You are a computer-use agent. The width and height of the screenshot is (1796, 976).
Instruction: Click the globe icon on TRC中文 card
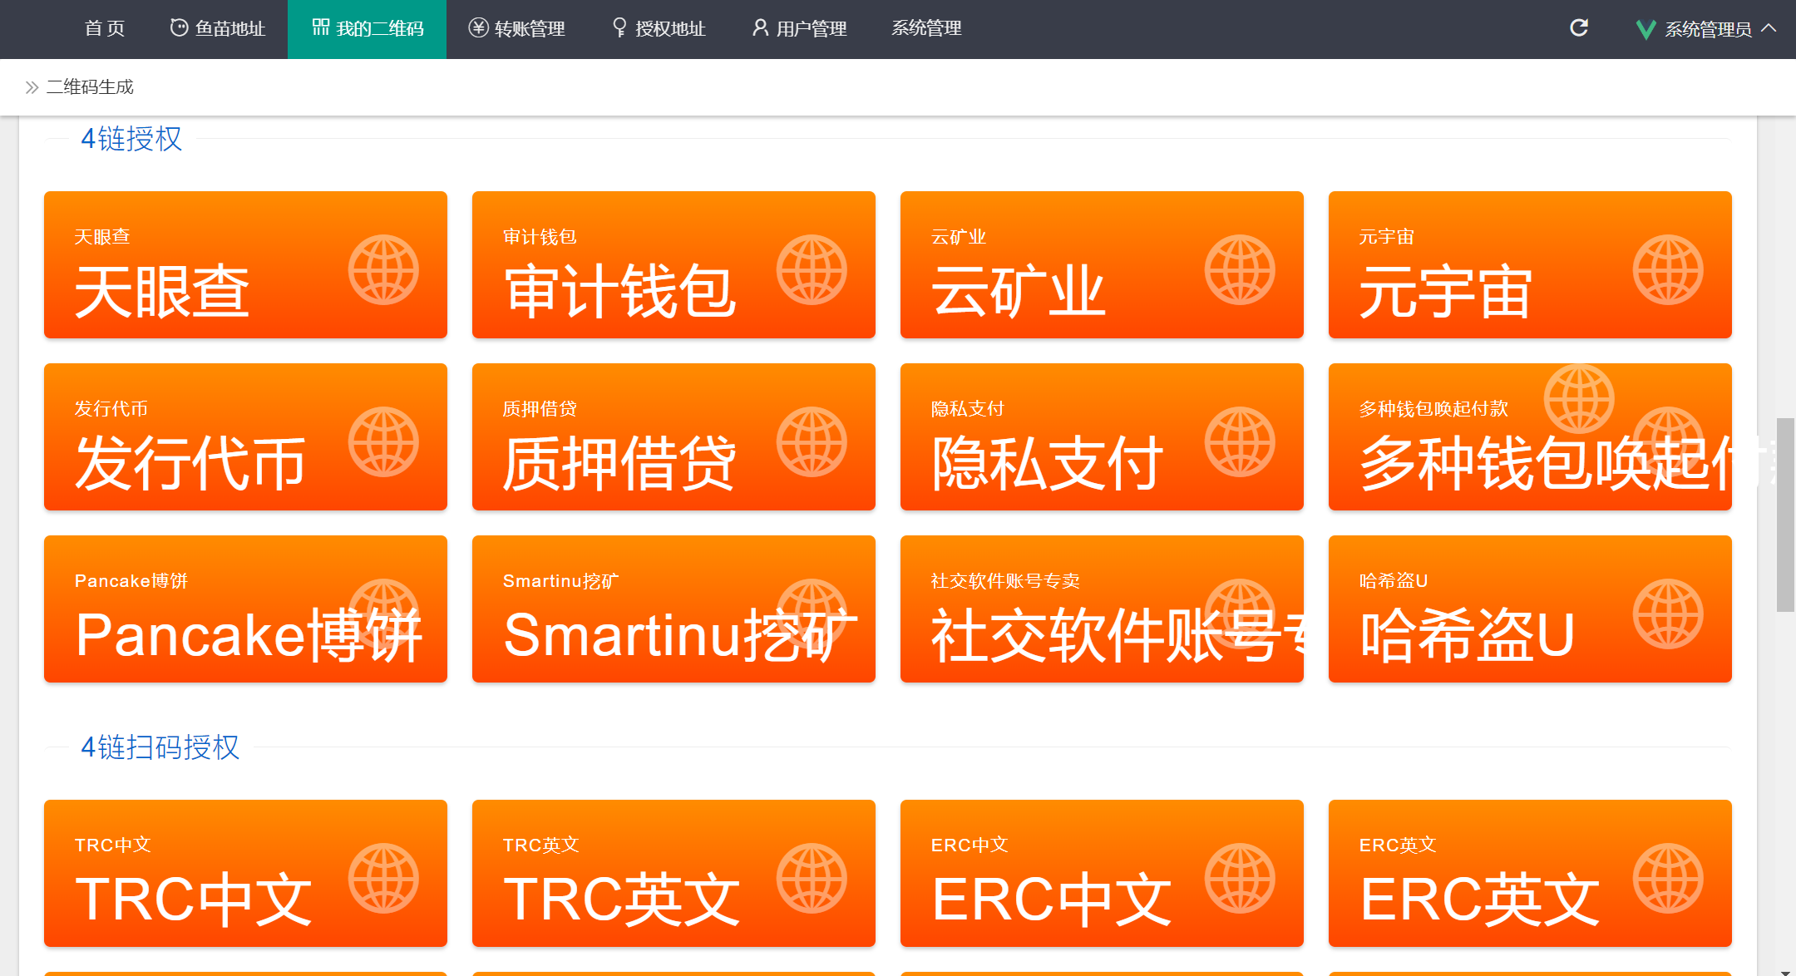pyautogui.click(x=383, y=879)
